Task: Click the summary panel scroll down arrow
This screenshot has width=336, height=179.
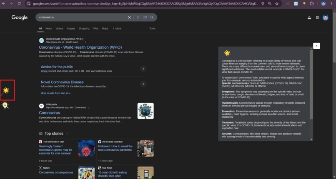Action: click(311, 139)
